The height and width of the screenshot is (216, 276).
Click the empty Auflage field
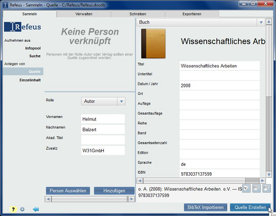point(220,105)
